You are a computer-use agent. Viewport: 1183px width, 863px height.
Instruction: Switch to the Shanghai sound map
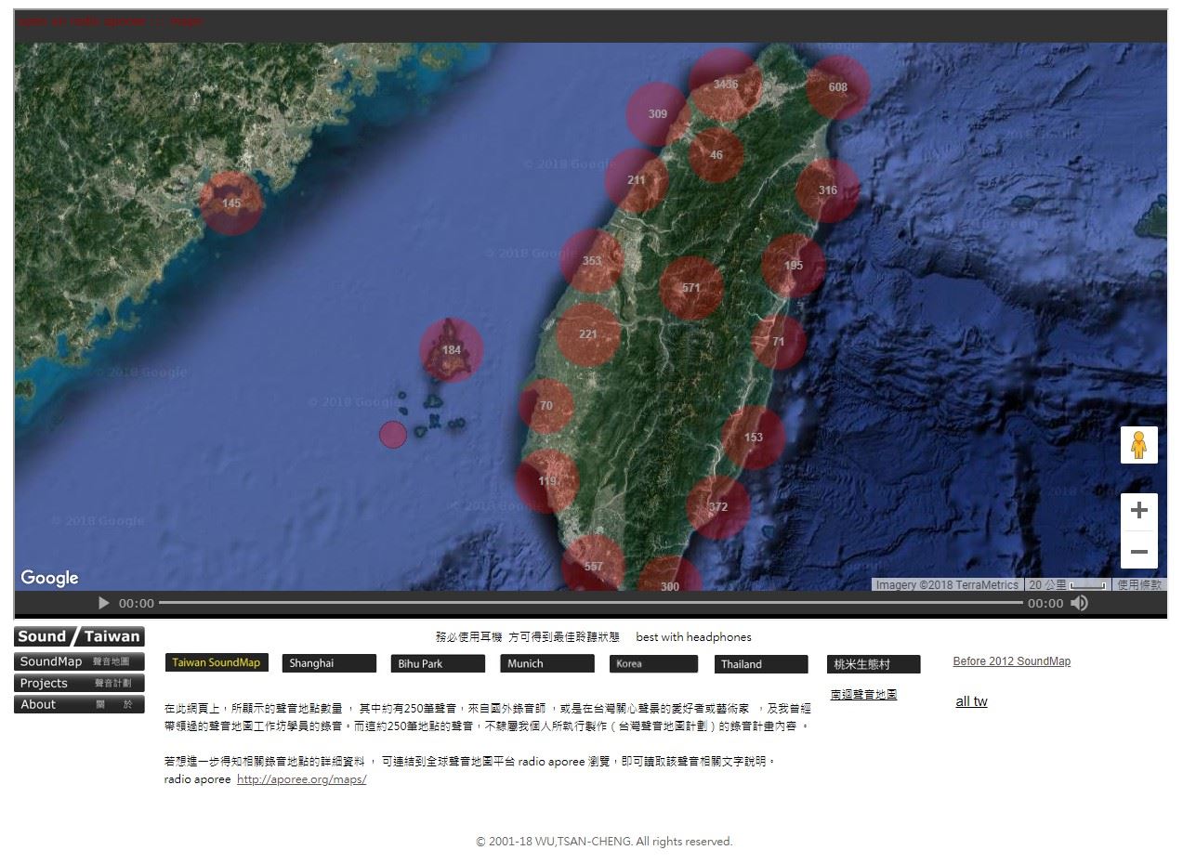coord(329,663)
